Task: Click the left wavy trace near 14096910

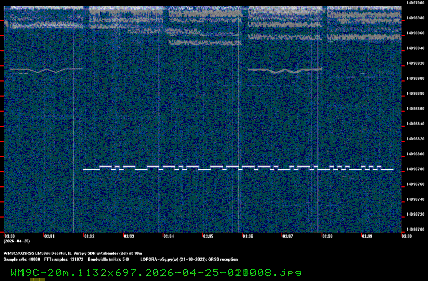Action: coord(47,69)
